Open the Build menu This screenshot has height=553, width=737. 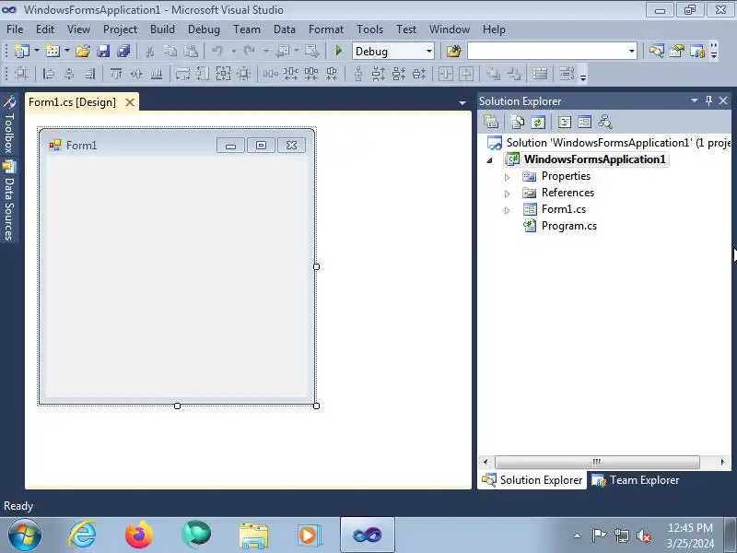[x=162, y=29]
